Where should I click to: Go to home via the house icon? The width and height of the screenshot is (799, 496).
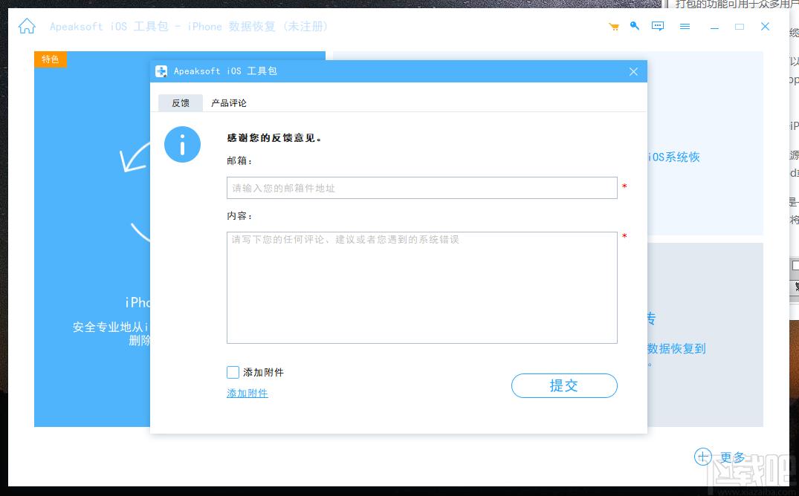click(x=27, y=26)
